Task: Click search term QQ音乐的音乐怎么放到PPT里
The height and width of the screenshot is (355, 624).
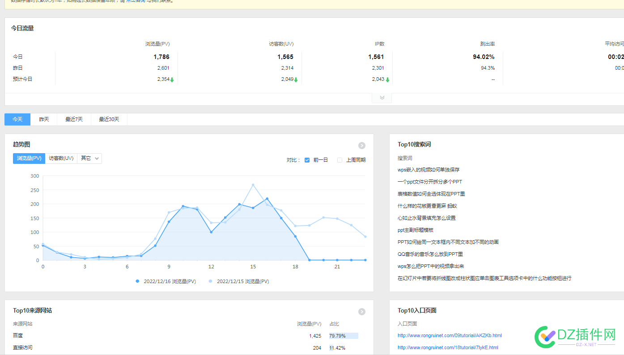Action: point(430,254)
